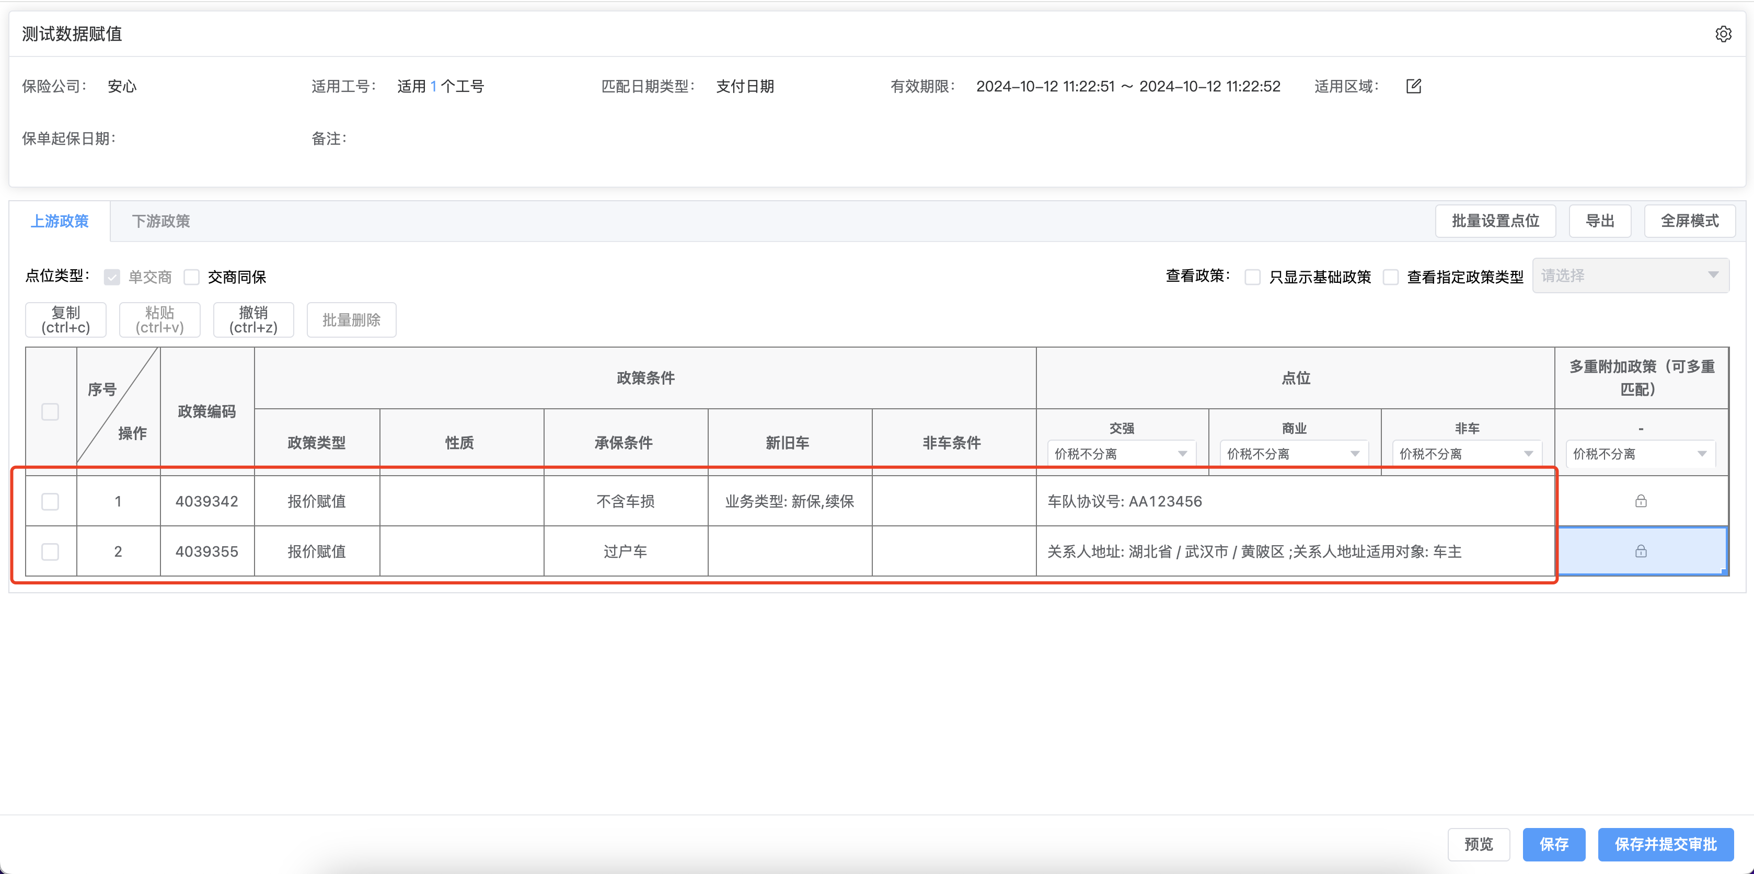1754x874 pixels.
Task: Click the 预览 button
Action: click(x=1479, y=844)
